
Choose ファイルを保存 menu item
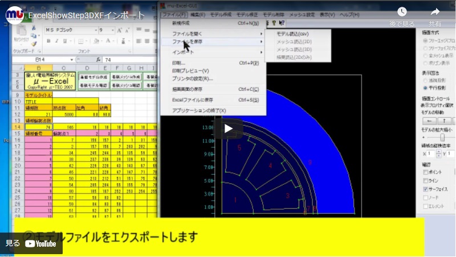coord(213,42)
